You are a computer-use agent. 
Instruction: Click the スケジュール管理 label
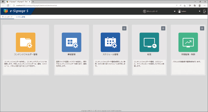click(x=110, y=54)
